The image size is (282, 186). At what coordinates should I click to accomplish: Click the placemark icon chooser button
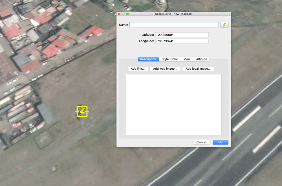[x=224, y=25]
